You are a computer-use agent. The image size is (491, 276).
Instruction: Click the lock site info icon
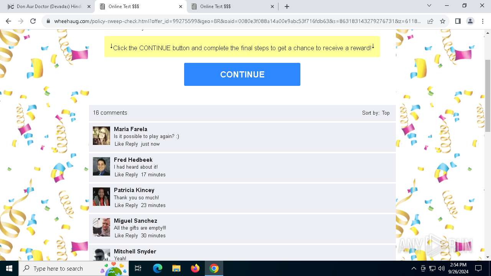tap(48, 21)
